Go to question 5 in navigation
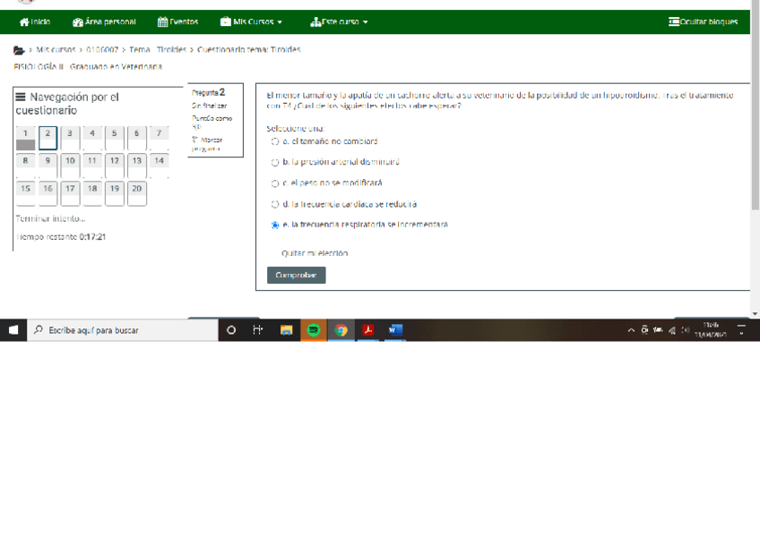 [x=115, y=139]
